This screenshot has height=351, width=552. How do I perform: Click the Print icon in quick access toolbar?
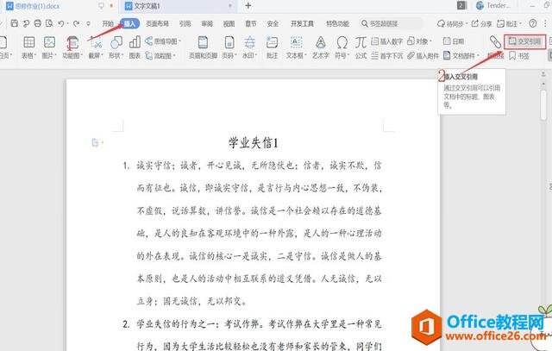(38, 23)
